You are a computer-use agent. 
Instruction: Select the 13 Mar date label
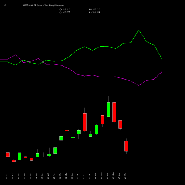[x=107, y=176]
